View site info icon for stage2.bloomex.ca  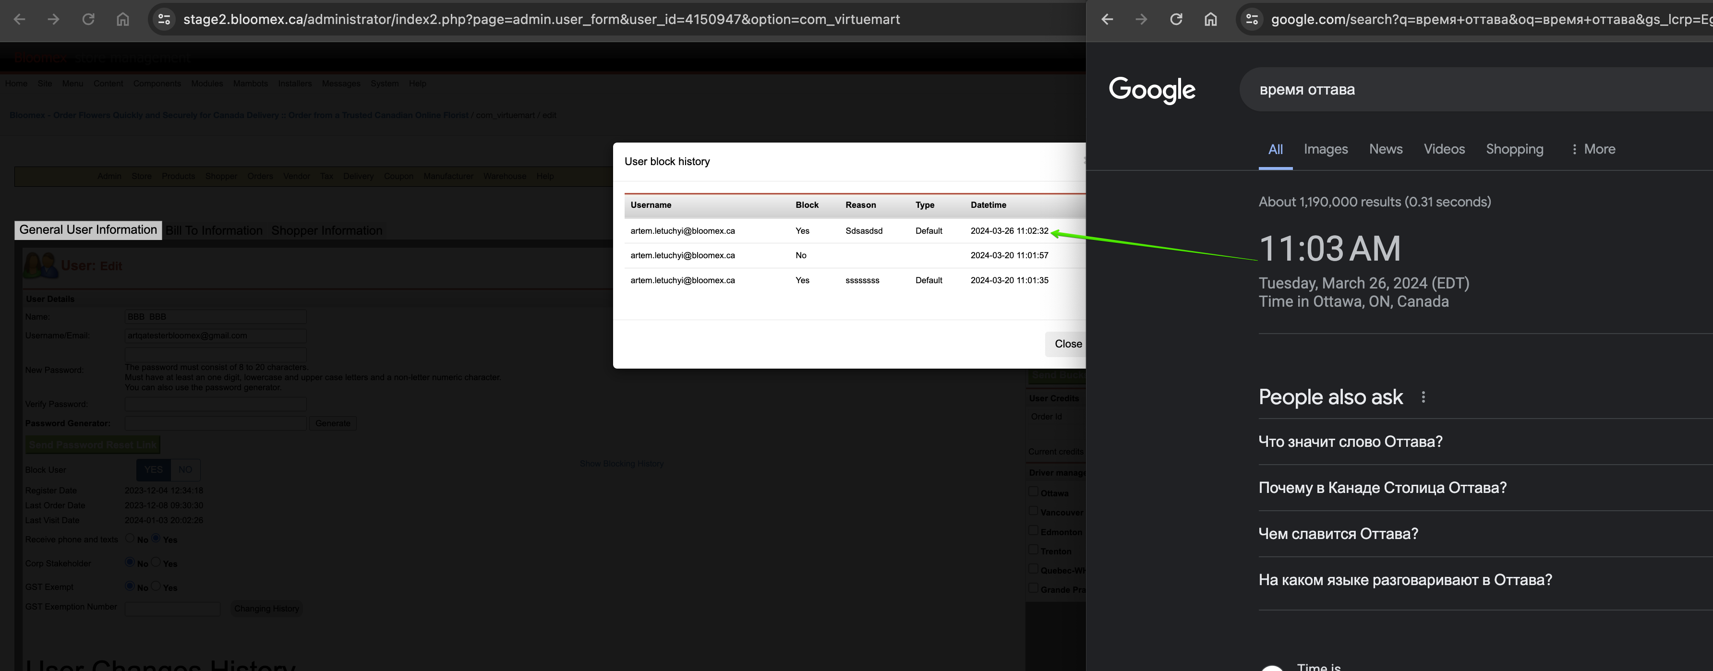tap(164, 19)
